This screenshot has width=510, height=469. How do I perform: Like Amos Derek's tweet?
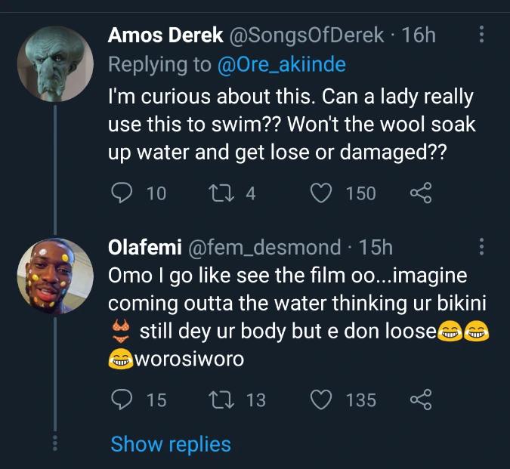321,193
